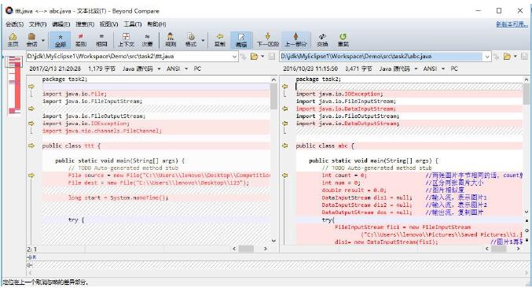Open the 会话(S) menu
The width and height of the screenshot is (532, 288).
[x=15, y=24]
